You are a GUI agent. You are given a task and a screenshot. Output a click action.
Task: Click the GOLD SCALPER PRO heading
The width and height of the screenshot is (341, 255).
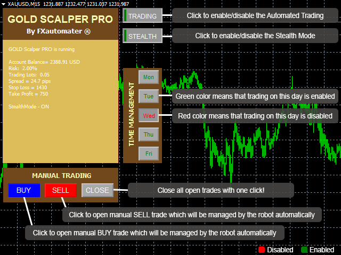pyautogui.click(x=60, y=19)
